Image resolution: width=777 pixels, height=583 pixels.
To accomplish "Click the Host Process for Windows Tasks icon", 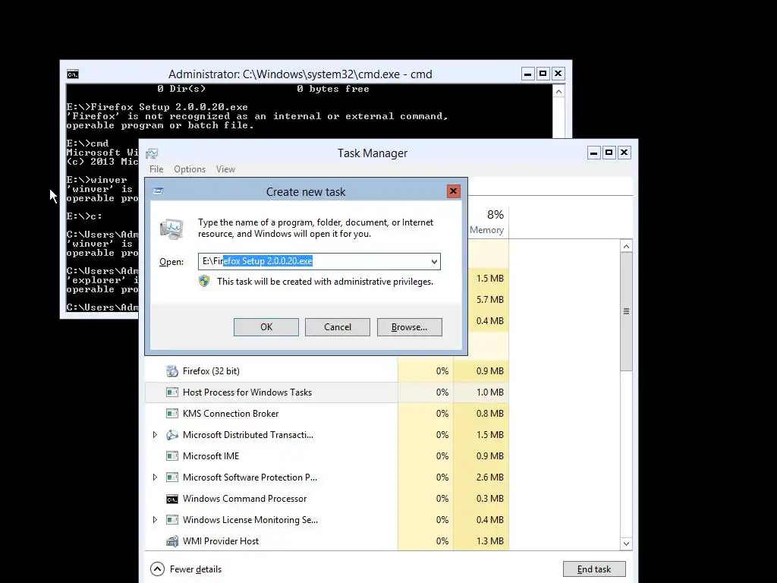I will [172, 392].
